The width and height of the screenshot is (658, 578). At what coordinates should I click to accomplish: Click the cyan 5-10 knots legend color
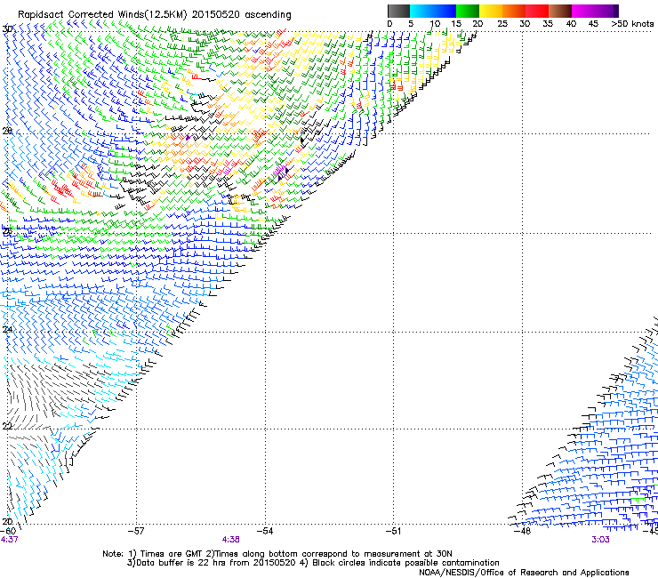pos(421,11)
